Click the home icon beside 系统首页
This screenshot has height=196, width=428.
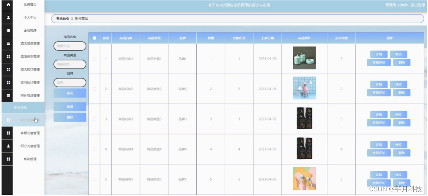pos(8,5)
